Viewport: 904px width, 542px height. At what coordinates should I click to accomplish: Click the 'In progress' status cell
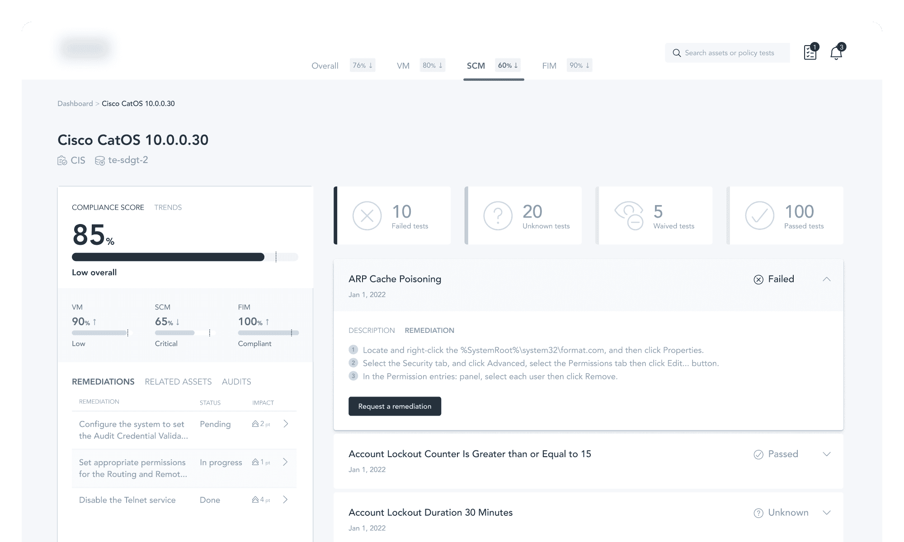tap(221, 463)
